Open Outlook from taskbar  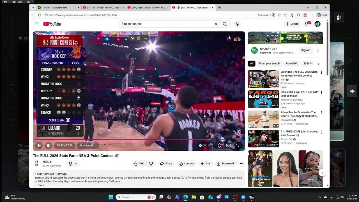coord(210,197)
